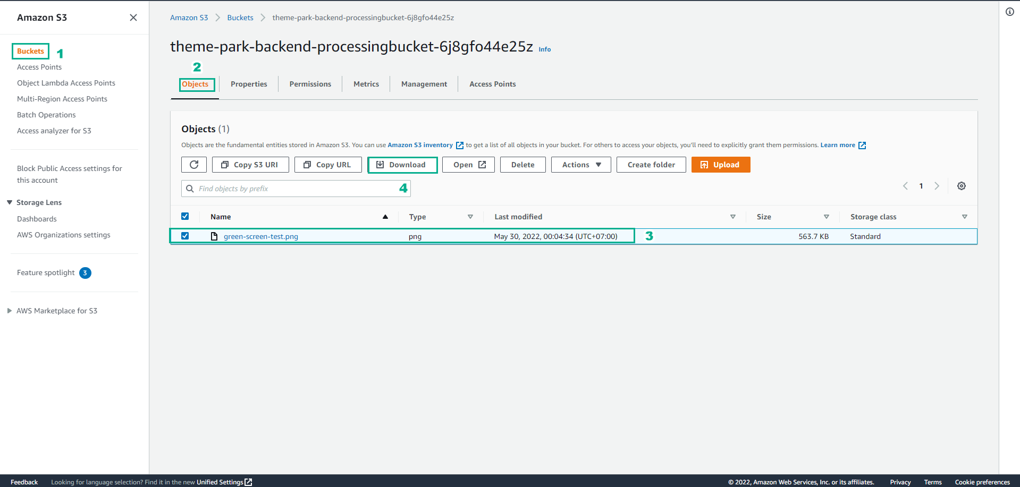Viewport: 1020px width, 487px height.
Task: Click the search magnifier icon
Action: pyautogui.click(x=190, y=189)
